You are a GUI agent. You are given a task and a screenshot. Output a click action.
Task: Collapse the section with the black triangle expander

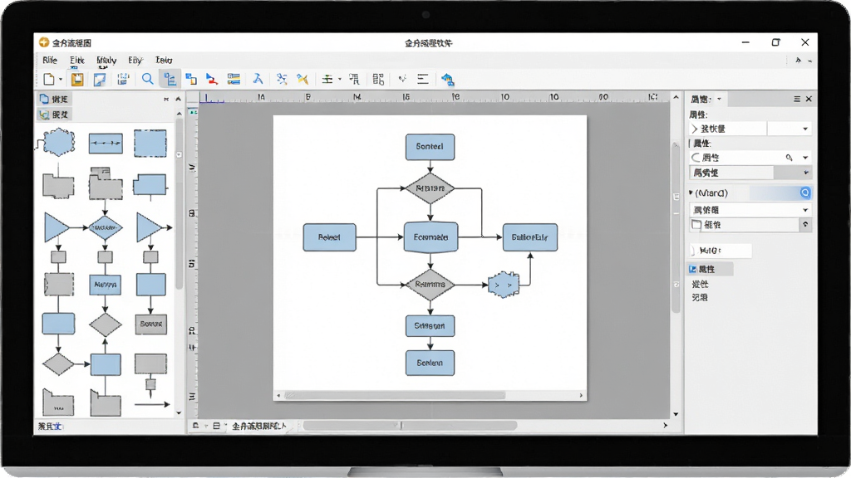[691, 193]
